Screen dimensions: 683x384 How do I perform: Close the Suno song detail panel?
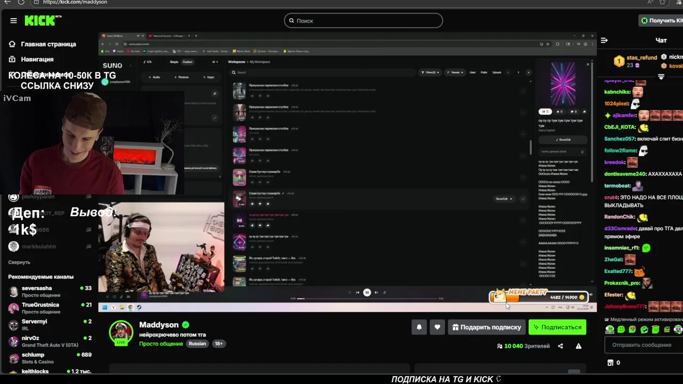tap(588, 65)
